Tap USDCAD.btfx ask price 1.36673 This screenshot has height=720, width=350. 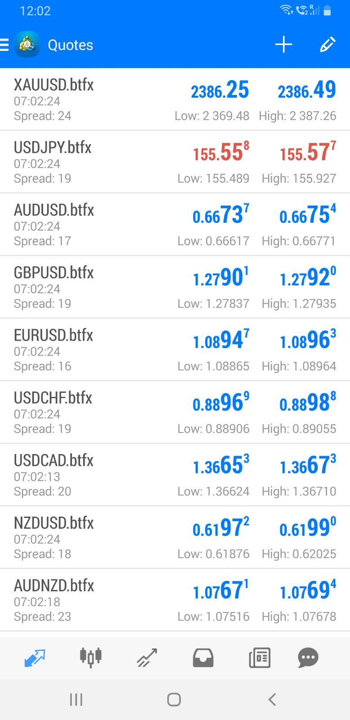[x=308, y=465]
